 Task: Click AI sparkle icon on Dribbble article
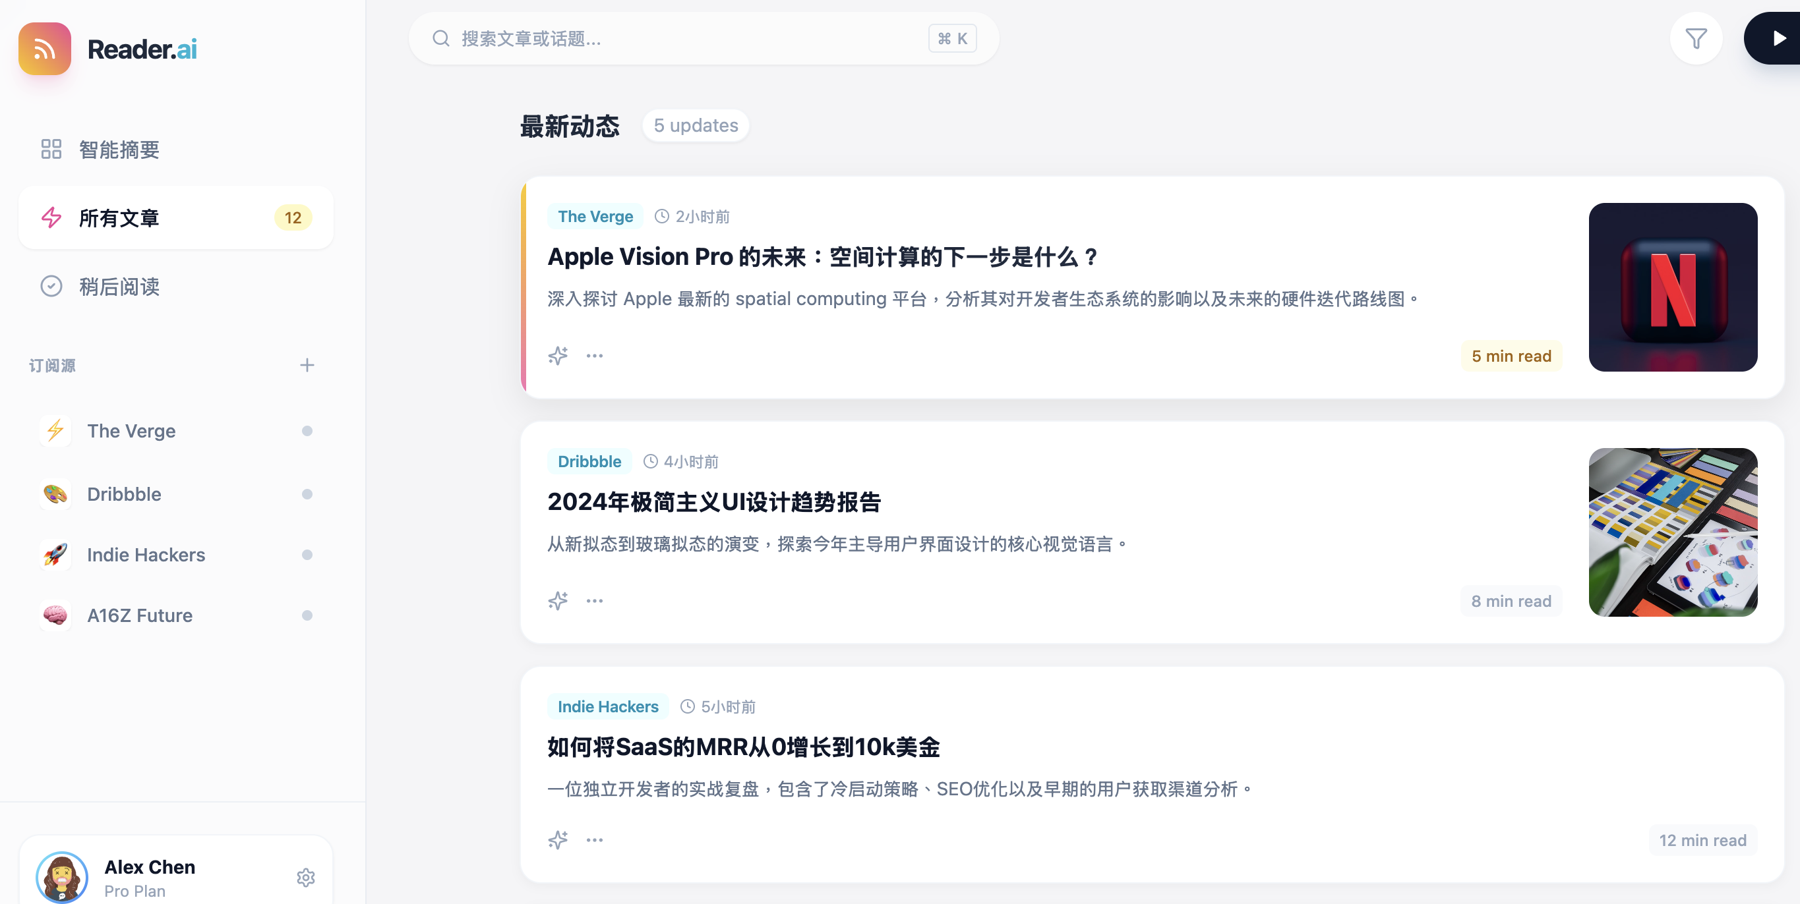click(558, 600)
